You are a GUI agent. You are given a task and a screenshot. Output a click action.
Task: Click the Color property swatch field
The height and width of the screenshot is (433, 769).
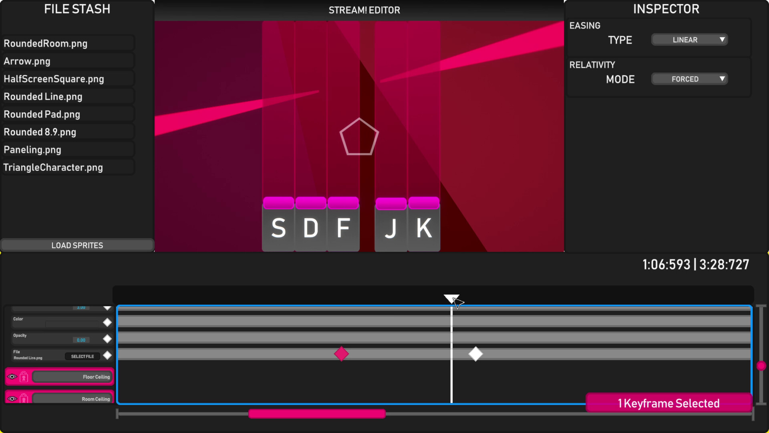[72, 324]
